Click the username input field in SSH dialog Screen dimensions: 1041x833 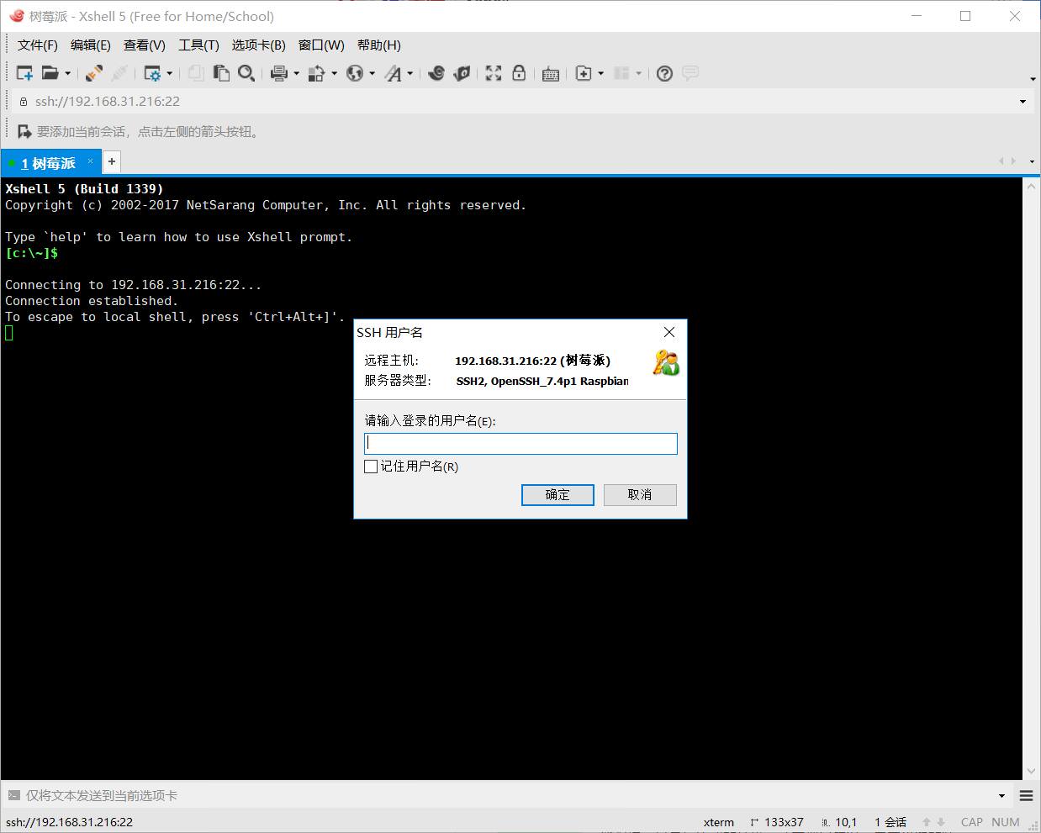pos(520,443)
